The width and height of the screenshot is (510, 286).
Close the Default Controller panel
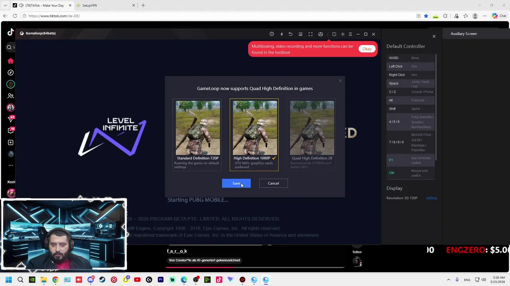coord(434,37)
